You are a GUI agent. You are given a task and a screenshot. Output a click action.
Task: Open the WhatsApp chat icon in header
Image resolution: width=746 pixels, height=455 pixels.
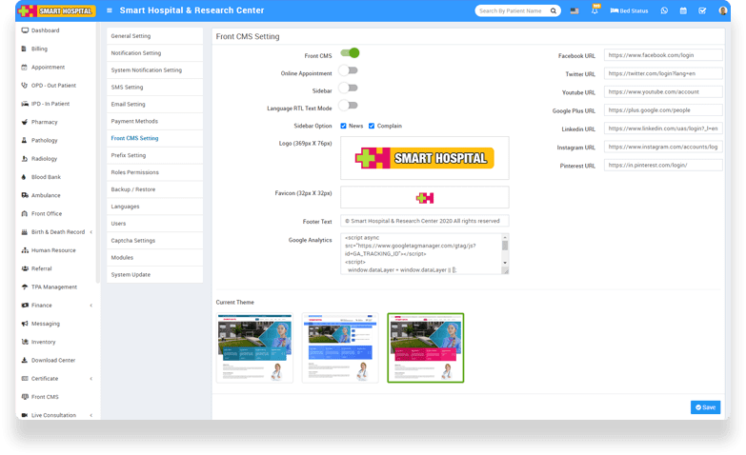[664, 10]
